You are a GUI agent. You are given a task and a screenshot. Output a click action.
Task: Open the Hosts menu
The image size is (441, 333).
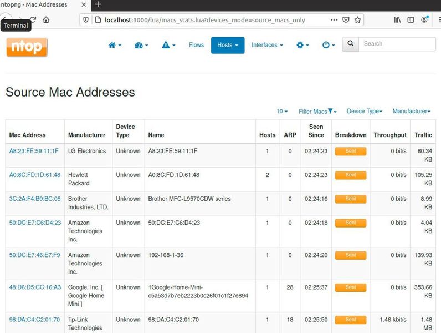228,45
